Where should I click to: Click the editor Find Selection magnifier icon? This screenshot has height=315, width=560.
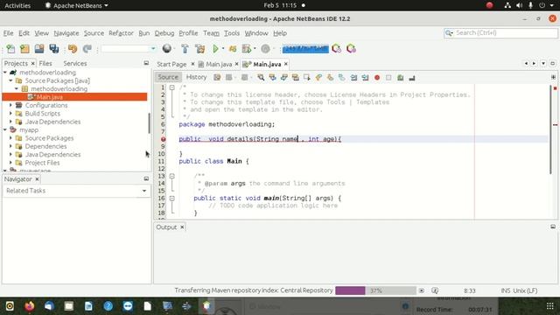pos(261,78)
